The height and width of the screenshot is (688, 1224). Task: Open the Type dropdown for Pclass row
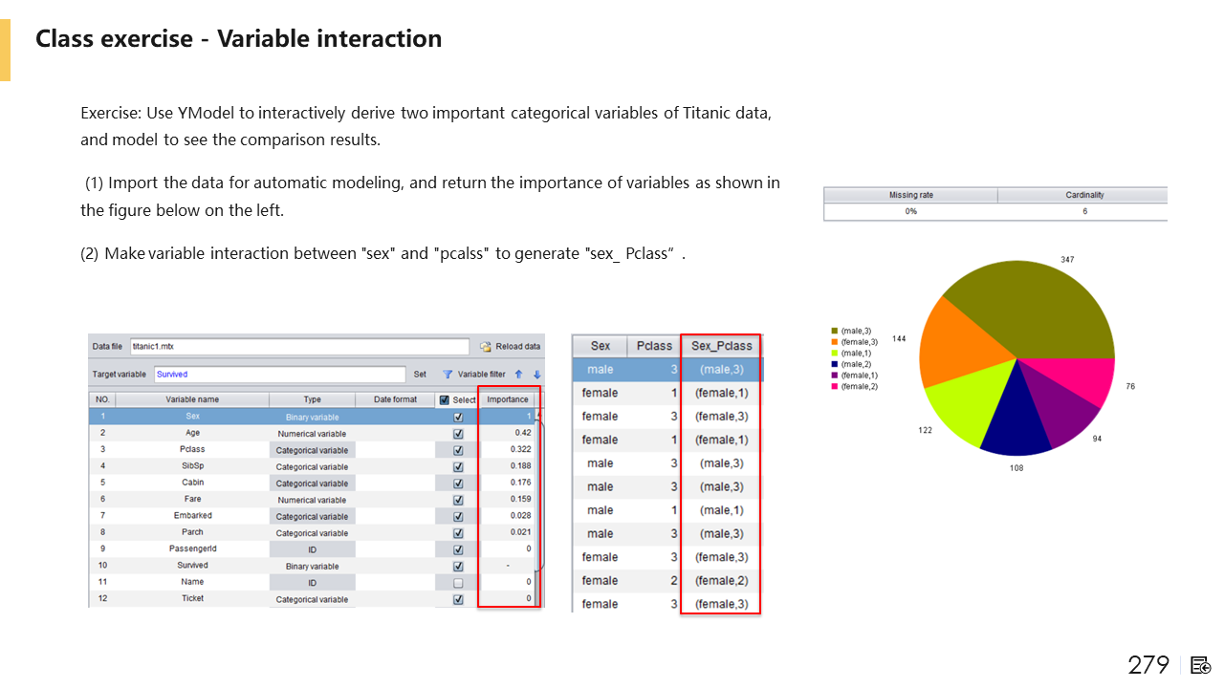(x=312, y=449)
